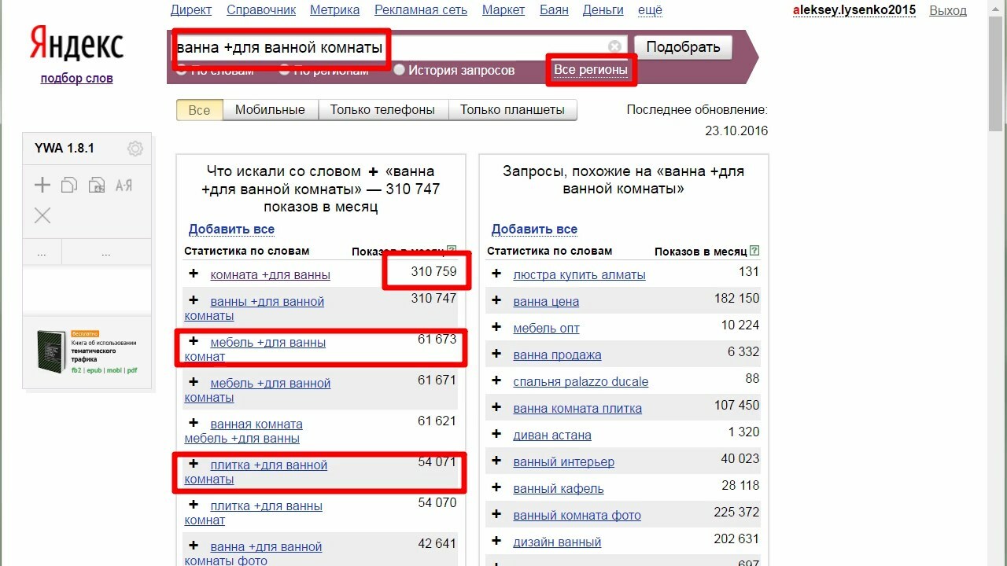Click the подбор слов link under logo
Image resolution: width=1007 pixels, height=566 pixels.
[x=76, y=78]
